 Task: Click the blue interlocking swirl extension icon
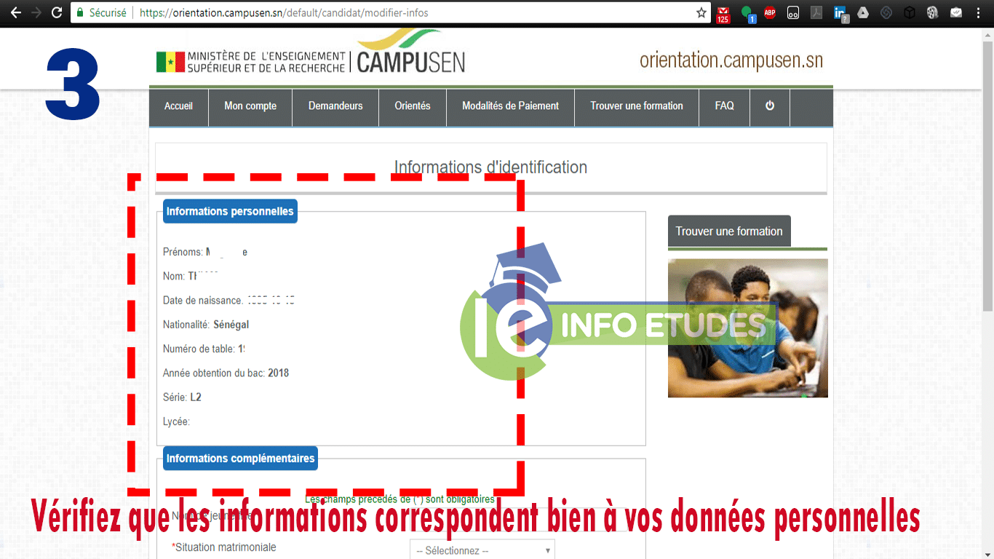886,12
